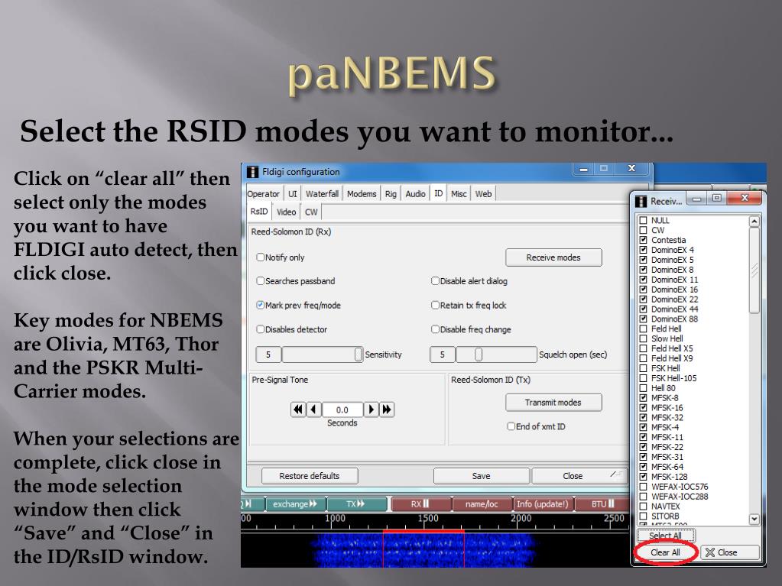The width and height of the screenshot is (782, 586).
Task: Toggle the Disables detector checkbox
Action: pyautogui.click(x=261, y=329)
